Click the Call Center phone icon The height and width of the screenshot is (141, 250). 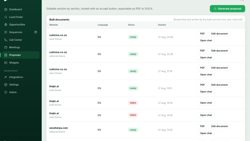coord(6,40)
